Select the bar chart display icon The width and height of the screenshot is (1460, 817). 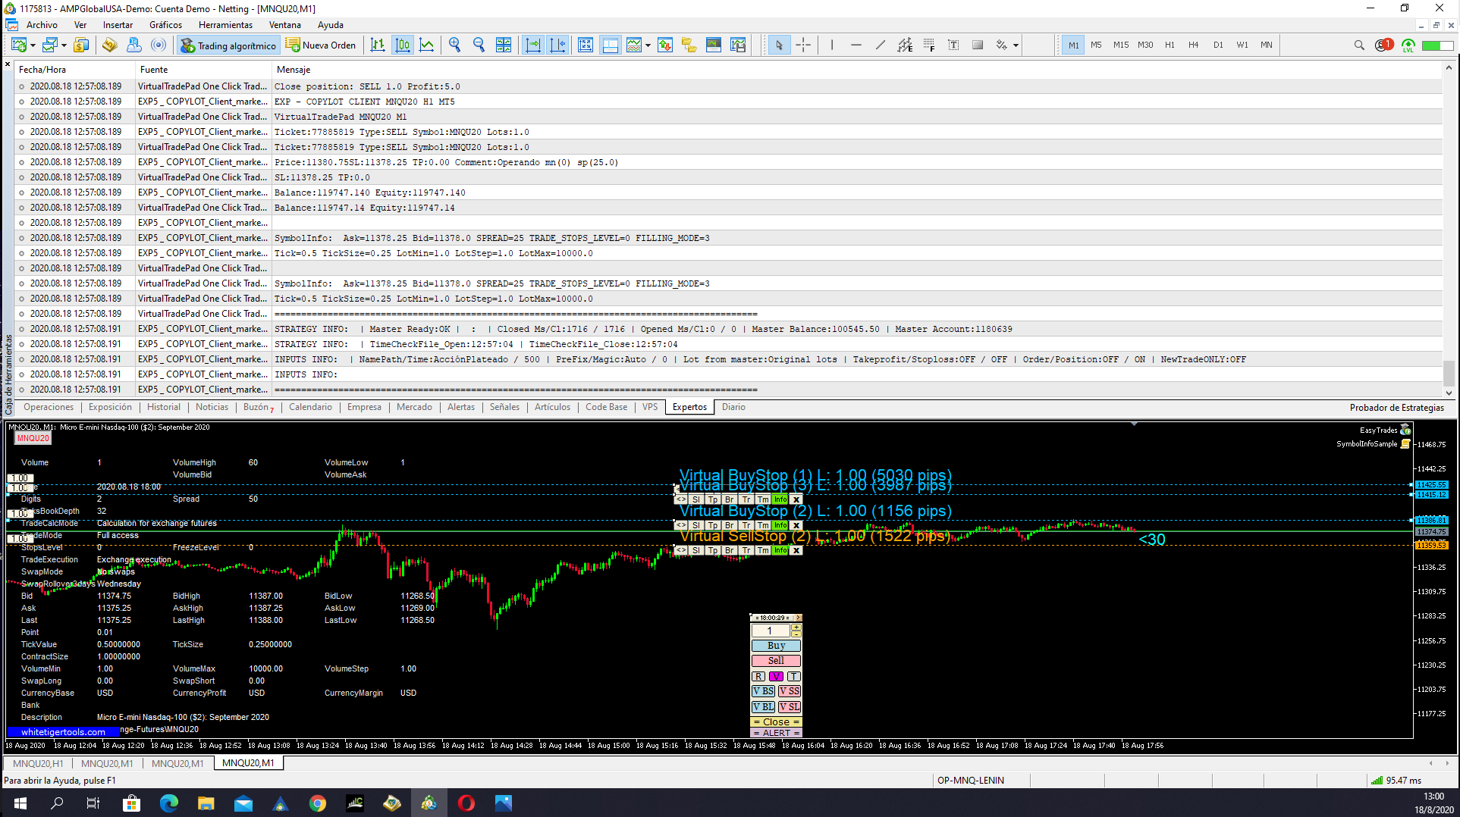[x=378, y=45]
